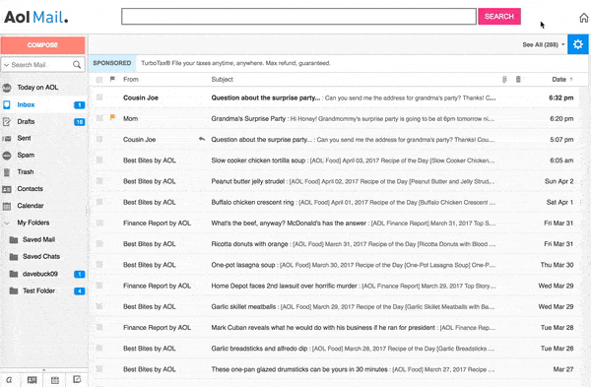Collapse the My Folders tree arrow
The height and width of the screenshot is (387, 591).
click(x=7, y=223)
